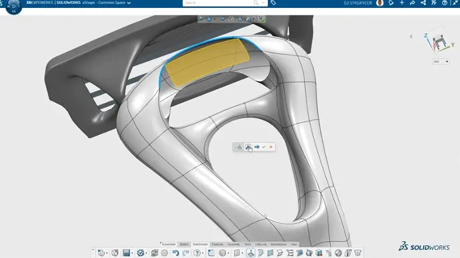Click the red X cancel icon

tap(271, 147)
